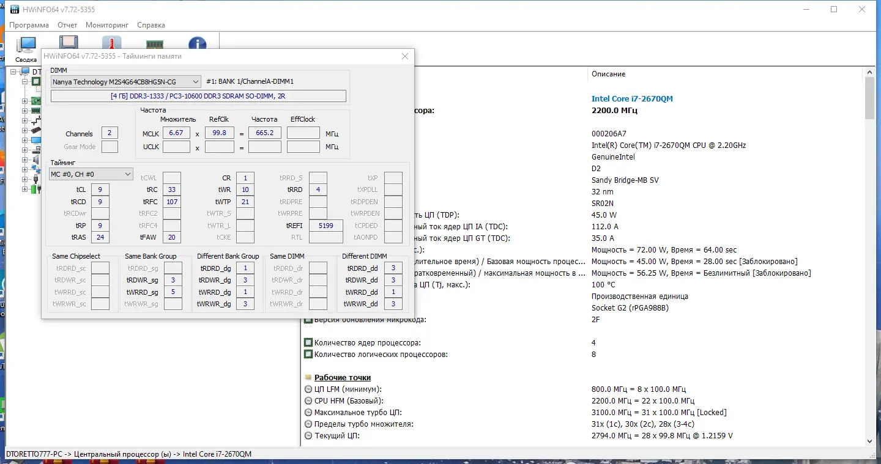Click the scrollbar down arrow in details pane

869,441
